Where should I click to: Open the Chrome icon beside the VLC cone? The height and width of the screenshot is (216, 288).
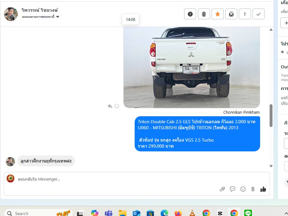(206, 213)
